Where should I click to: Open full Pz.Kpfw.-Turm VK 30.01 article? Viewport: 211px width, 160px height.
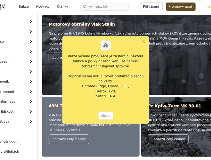coord(168,139)
